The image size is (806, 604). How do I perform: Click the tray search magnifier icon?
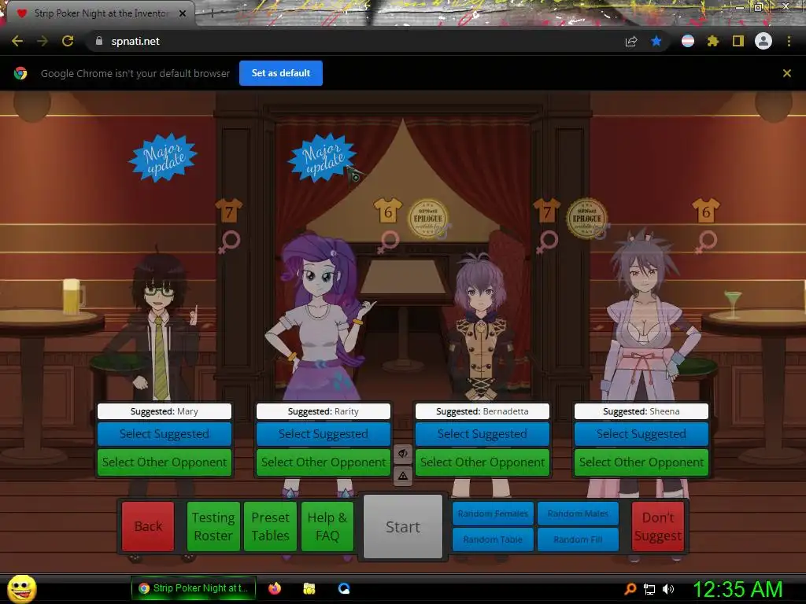630,589
